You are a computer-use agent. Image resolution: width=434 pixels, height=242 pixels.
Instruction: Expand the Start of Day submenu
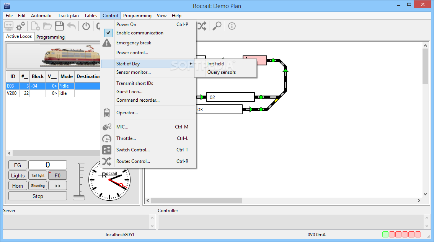pos(148,64)
